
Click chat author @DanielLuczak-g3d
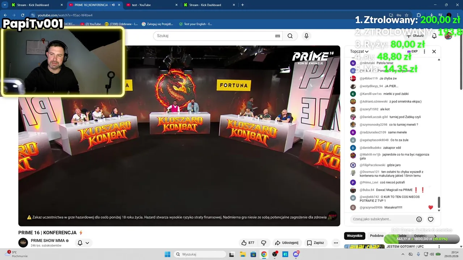coord(374,117)
